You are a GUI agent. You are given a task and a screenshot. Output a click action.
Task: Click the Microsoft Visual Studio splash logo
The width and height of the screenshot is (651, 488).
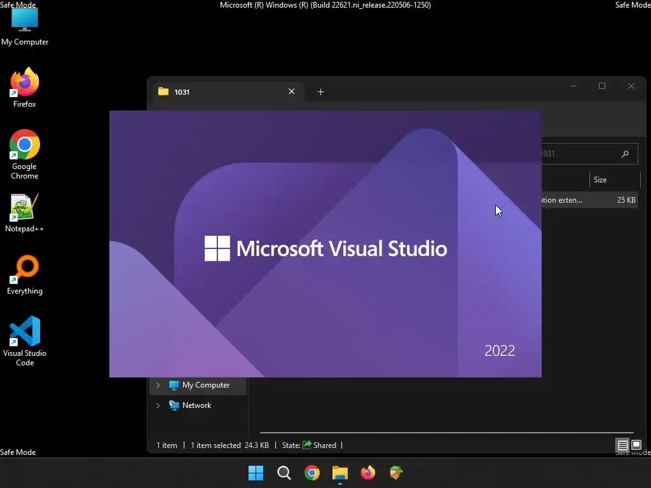[x=325, y=248]
